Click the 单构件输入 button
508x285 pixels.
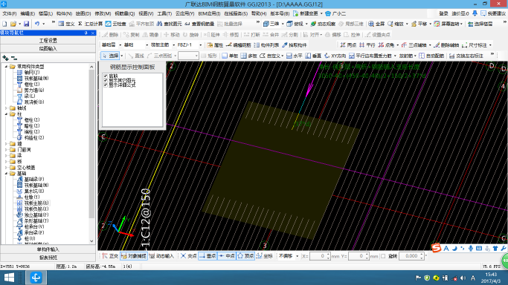[48, 249]
